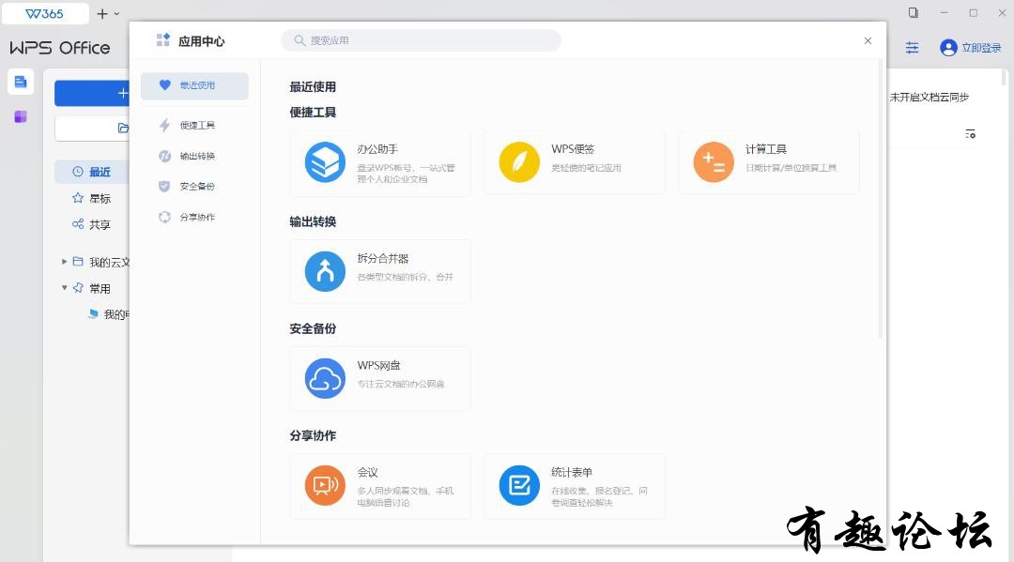Click the 搜索应用 search field
Viewport: 1014px width, 562px height.
tap(421, 40)
